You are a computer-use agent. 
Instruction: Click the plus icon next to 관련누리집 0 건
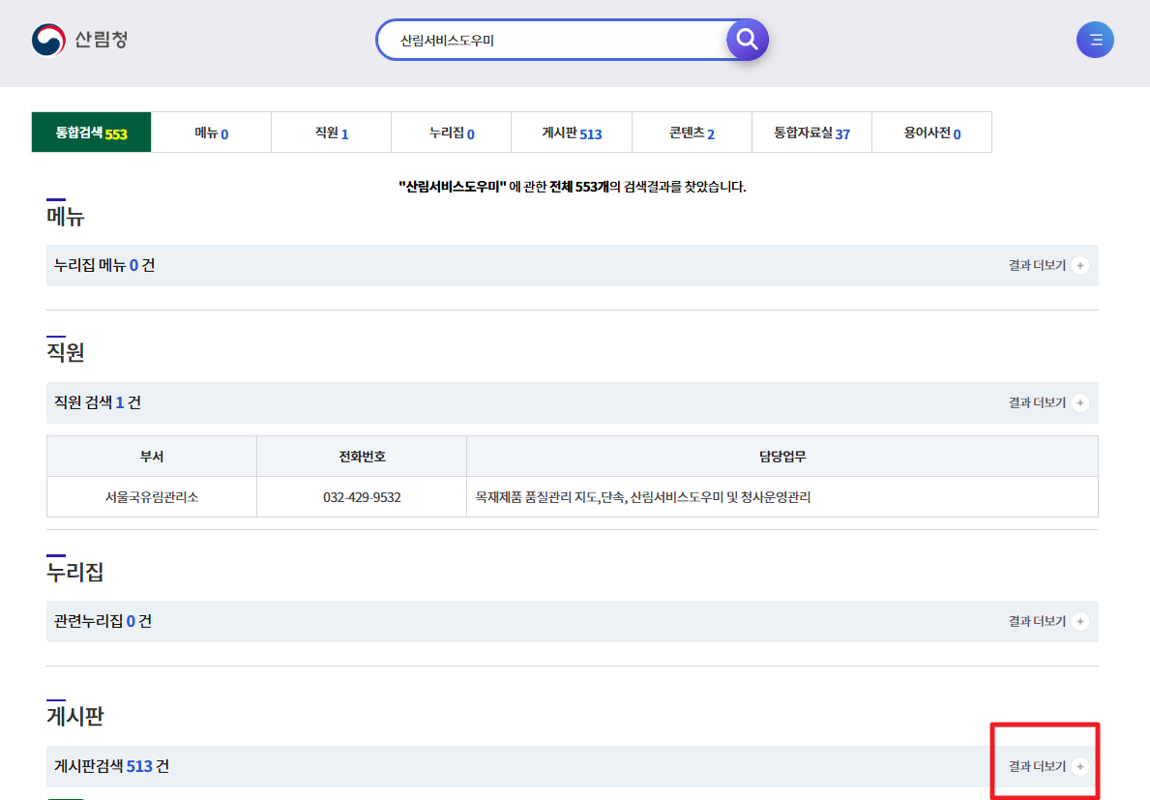click(x=1079, y=621)
